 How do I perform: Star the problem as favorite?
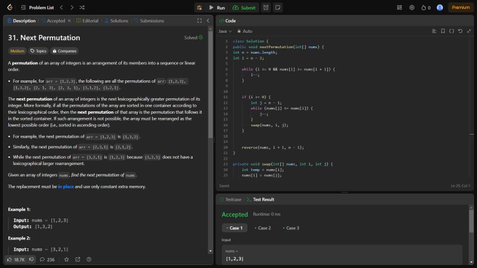click(x=67, y=260)
